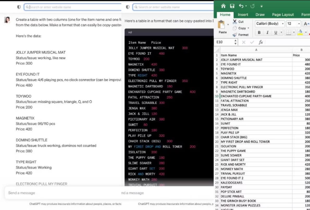Toggle bold formatting
310x210 pixels.
tap(259, 32)
